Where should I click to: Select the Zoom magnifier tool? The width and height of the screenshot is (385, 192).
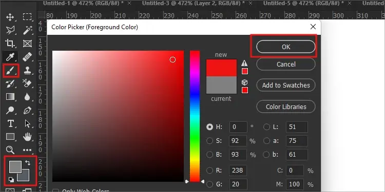(10, 150)
